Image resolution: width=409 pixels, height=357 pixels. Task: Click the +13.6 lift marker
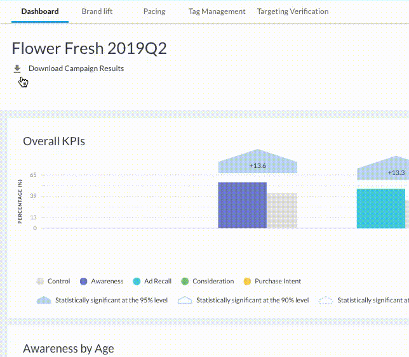pos(258,163)
